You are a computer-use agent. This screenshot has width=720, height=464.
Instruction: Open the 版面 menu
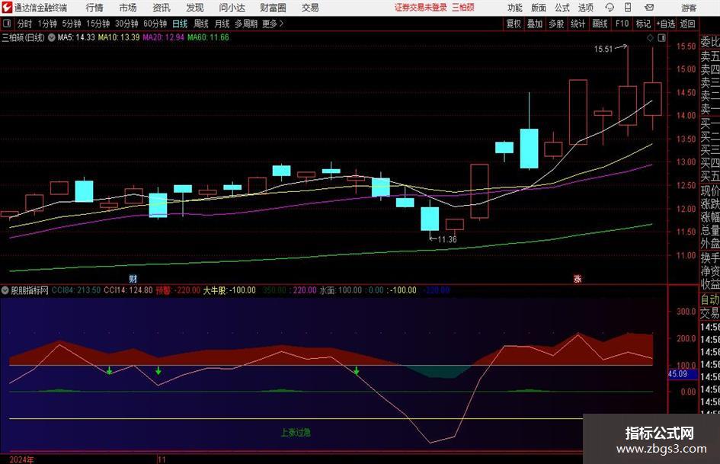point(538,8)
